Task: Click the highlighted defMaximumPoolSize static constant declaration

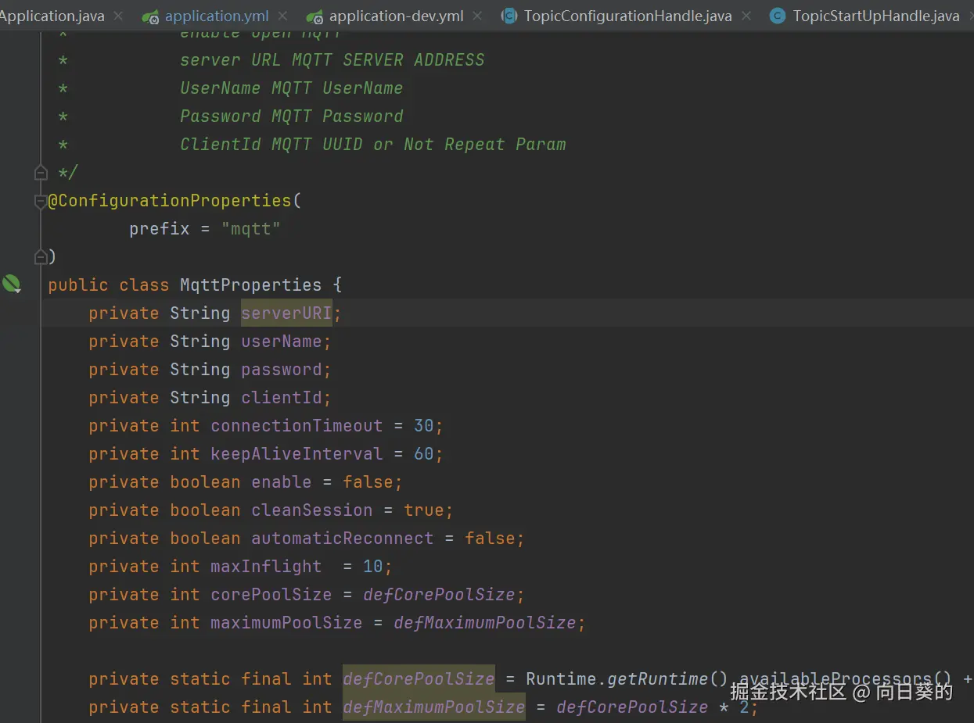Action: coord(434,707)
